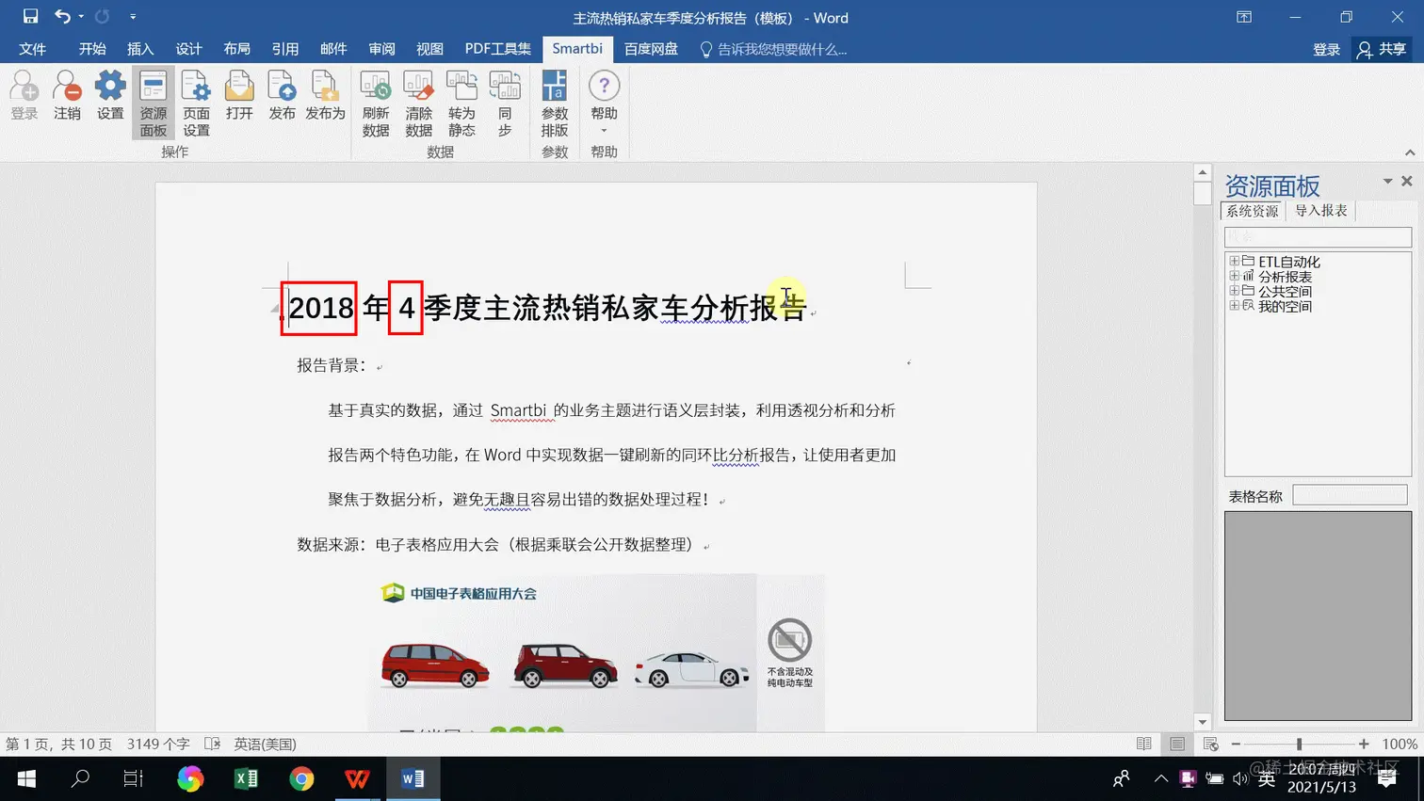The width and height of the screenshot is (1424, 801).
Task: Click the 登录 button in the title bar
Action: [x=1326, y=49]
